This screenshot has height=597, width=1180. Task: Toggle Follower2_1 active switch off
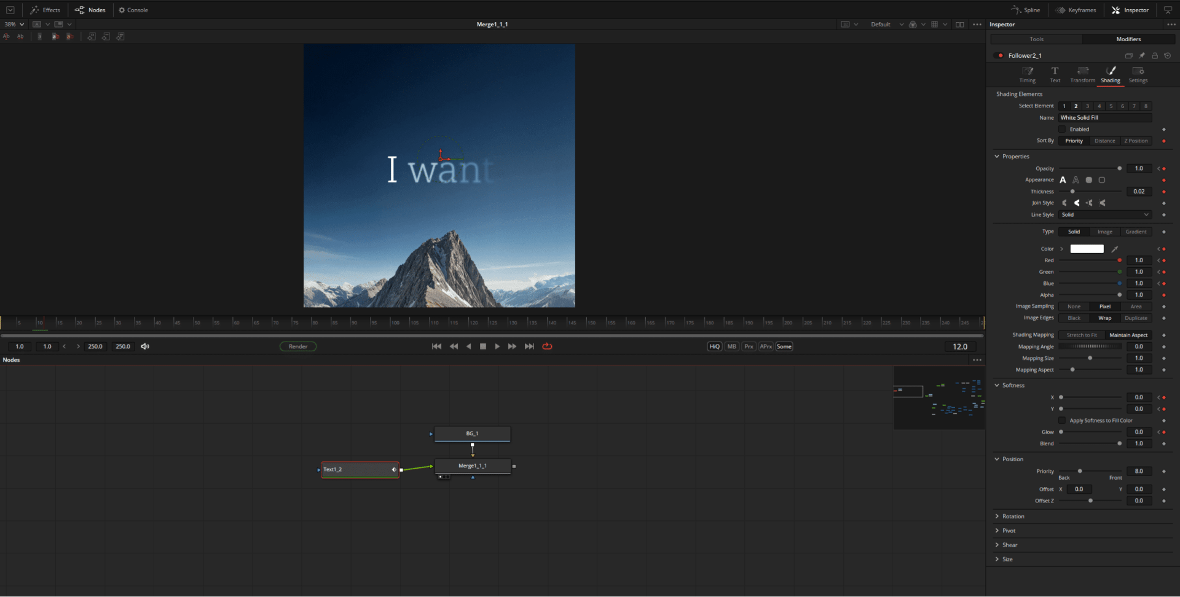point(998,55)
